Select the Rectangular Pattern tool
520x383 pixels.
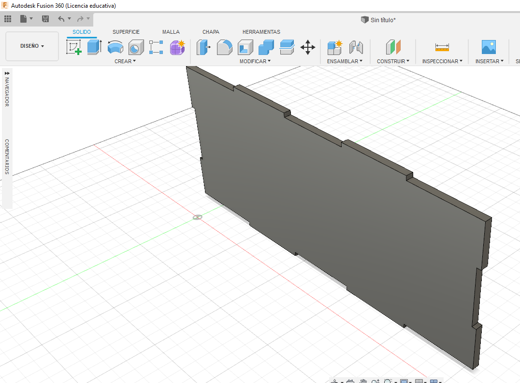pyautogui.click(x=156, y=47)
